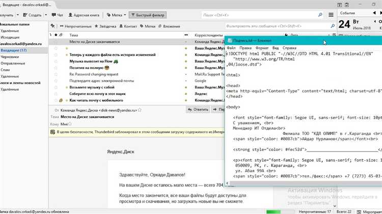Image resolution: width=382 pixels, height=214 pixels.
Task: Open the Метка tag dropdown
Action: tap(116, 15)
